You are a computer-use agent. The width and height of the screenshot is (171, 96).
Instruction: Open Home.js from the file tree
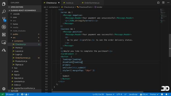[19, 48]
